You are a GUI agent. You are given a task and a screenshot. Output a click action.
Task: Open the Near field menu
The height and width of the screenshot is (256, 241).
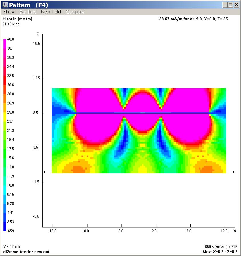[x=51, y=12]
